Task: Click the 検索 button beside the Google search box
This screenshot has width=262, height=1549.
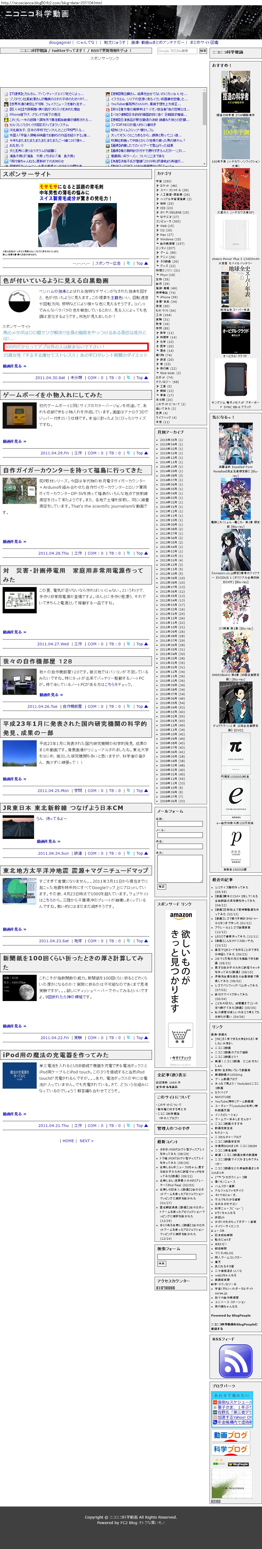Action: coord(203,51)
